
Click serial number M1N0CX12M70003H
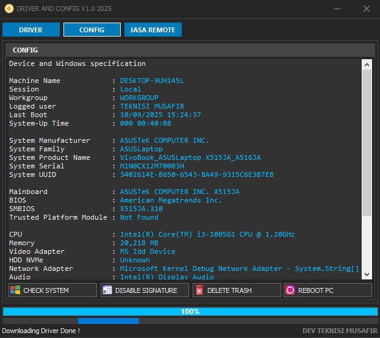(152, 166)
